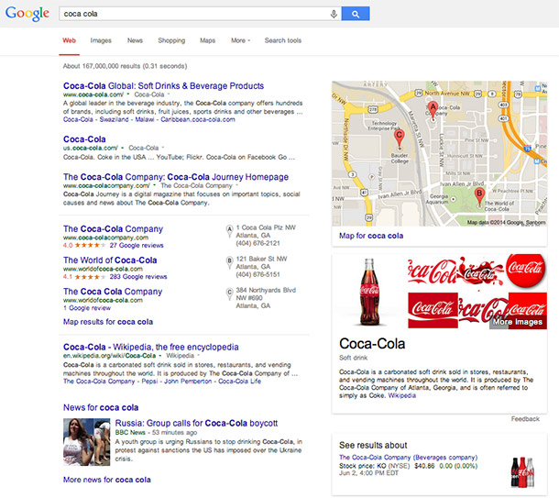Viewport: 559px width, 498px height.
Task: Open the Shopping tab
Action: coord(171,40)
